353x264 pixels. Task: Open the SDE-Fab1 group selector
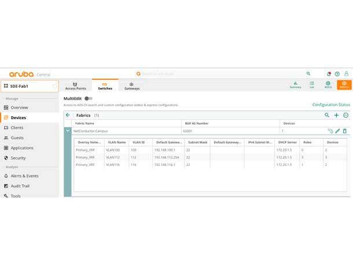point(30,86)
